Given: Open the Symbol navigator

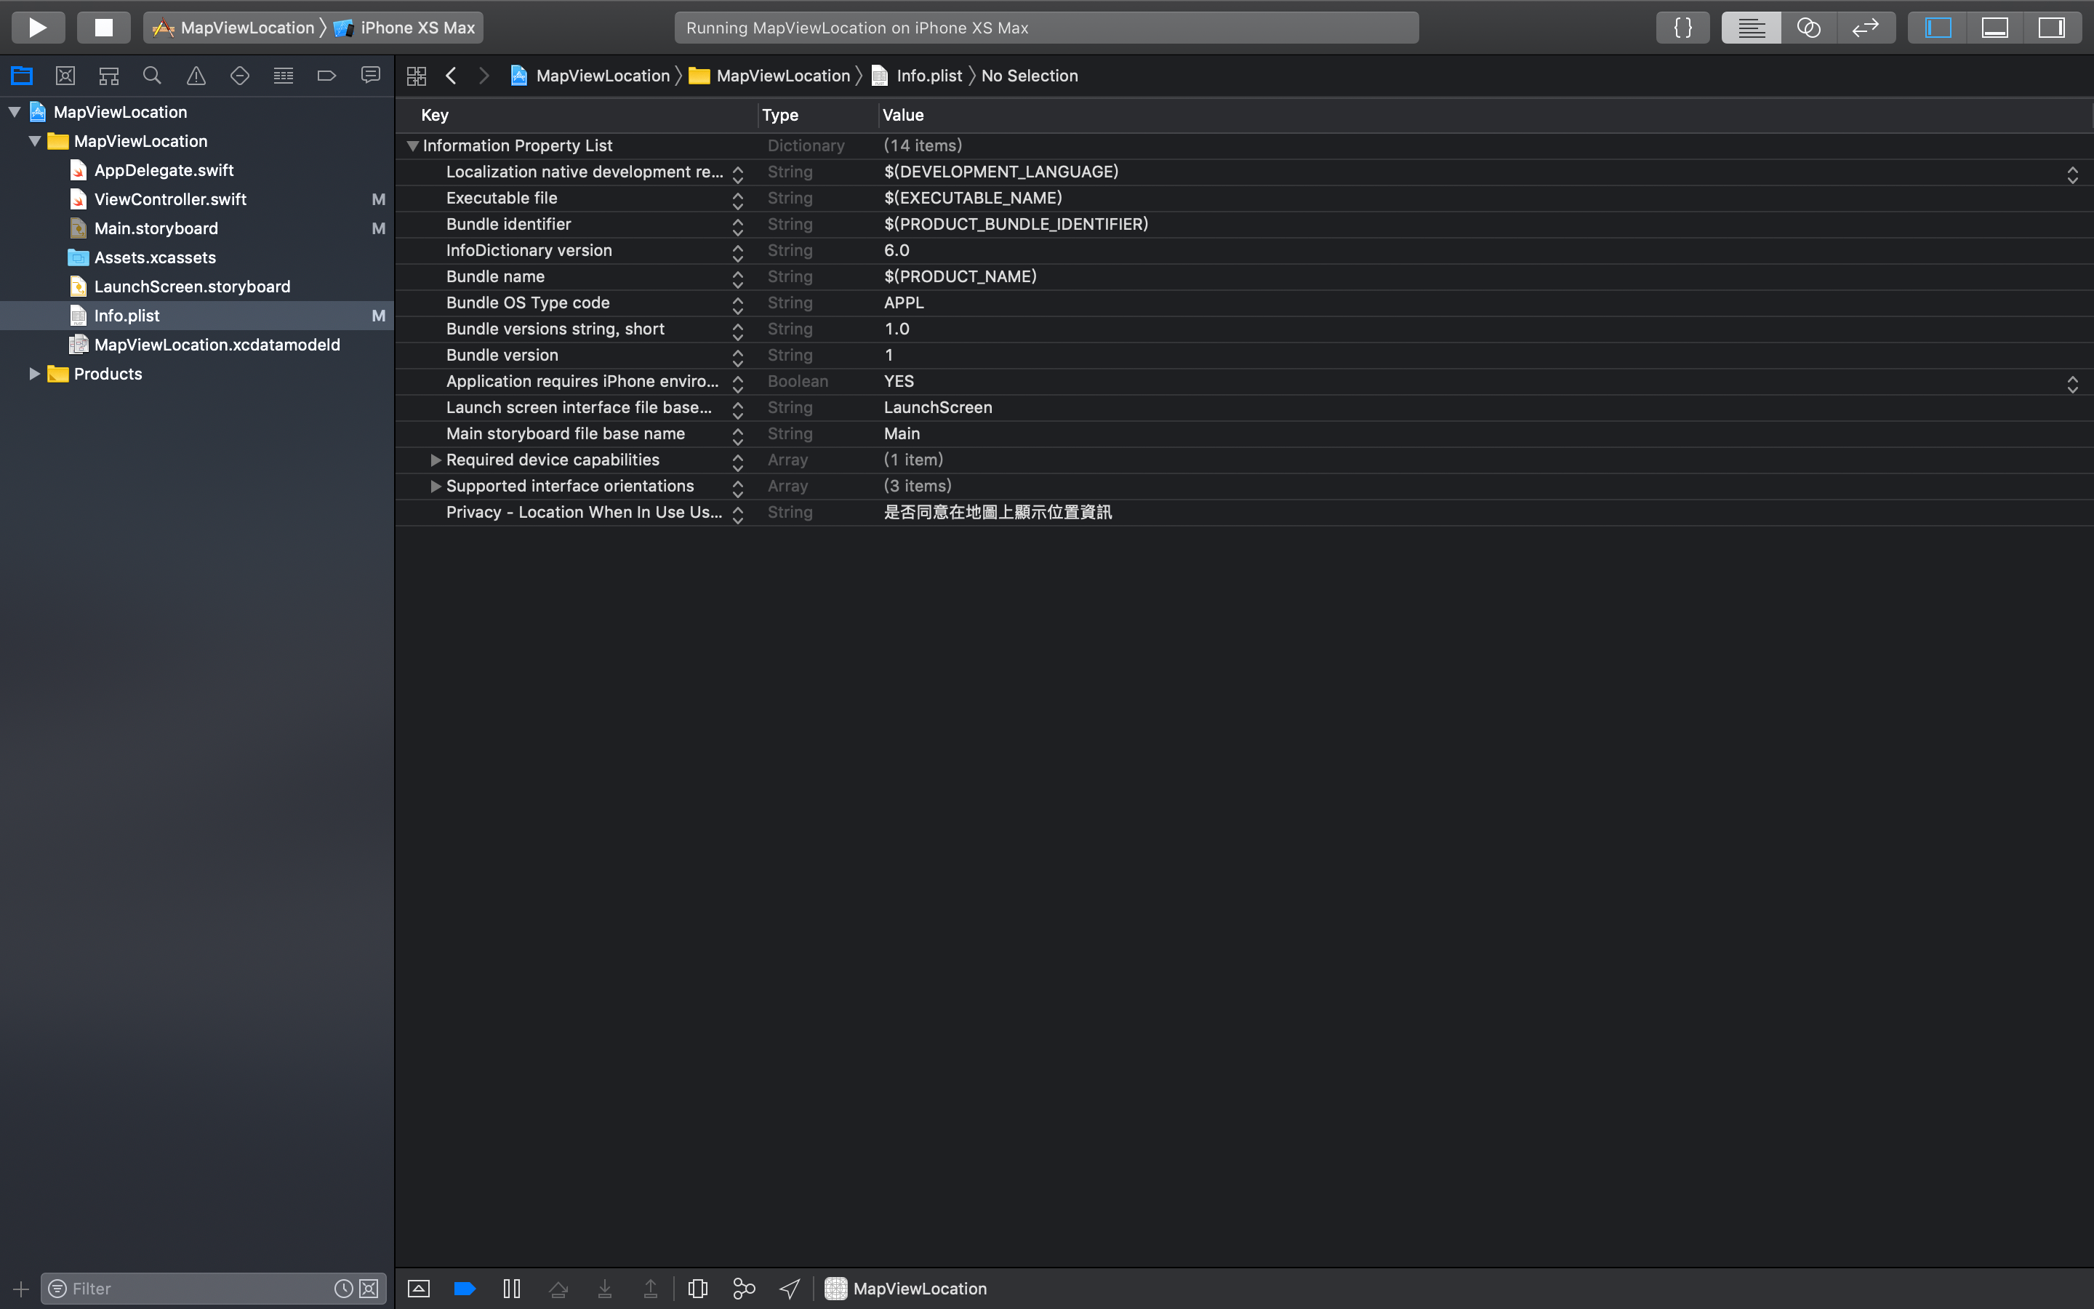Looking at the screenshot, I should [x=109, y=76].
